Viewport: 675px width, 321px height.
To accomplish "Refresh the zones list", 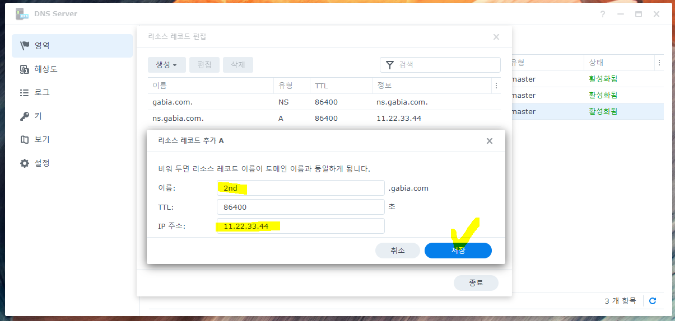I will 653,301.
